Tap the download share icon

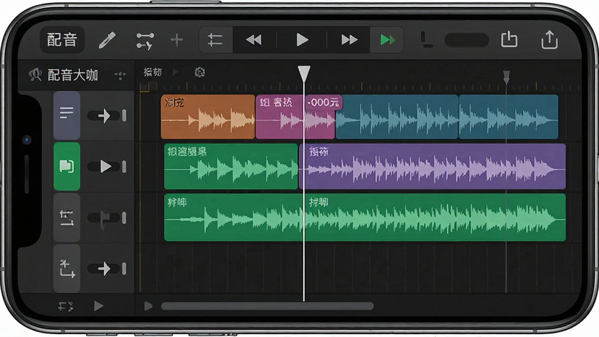point(510,39)
